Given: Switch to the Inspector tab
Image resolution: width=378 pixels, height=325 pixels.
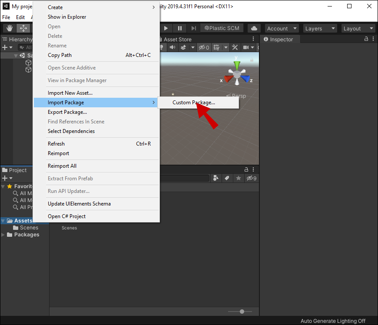Looking at the screenshot, I should pyautogui.click(x=280, y=39).
